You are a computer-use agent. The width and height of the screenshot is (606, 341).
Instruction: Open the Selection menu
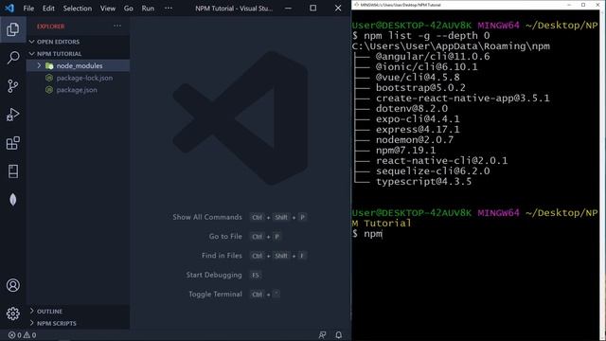point(78,9)
